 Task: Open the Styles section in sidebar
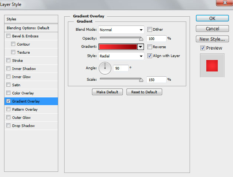[31, 19]
